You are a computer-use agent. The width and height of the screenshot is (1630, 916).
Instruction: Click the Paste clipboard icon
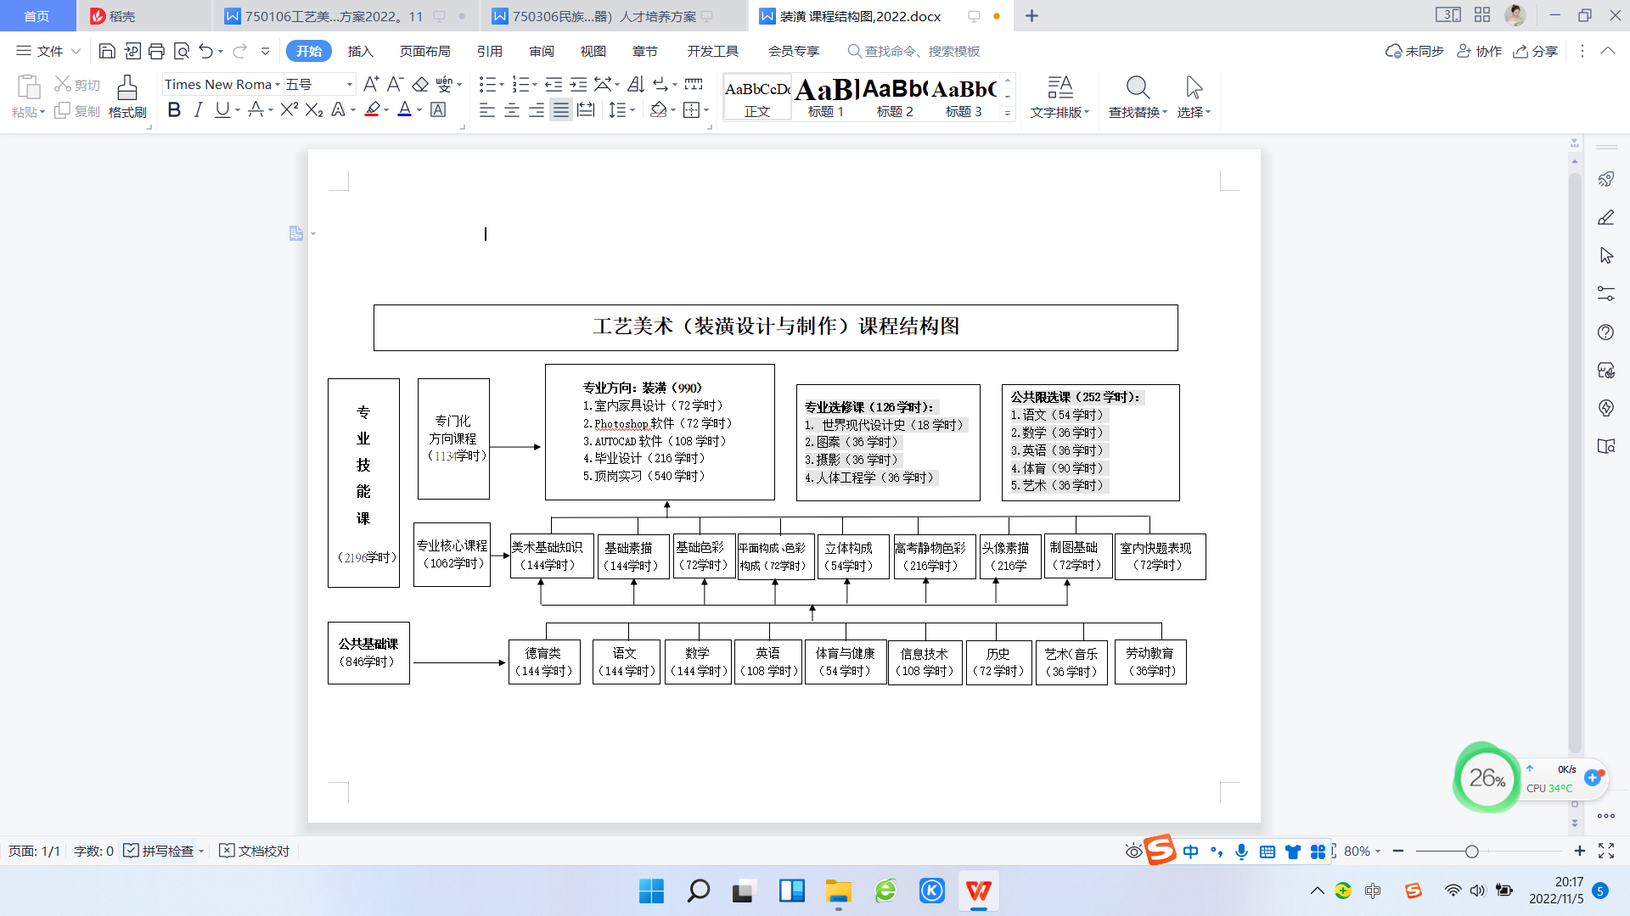coord(28,87)
